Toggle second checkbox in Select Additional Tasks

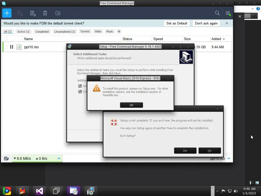click(80, 92)
